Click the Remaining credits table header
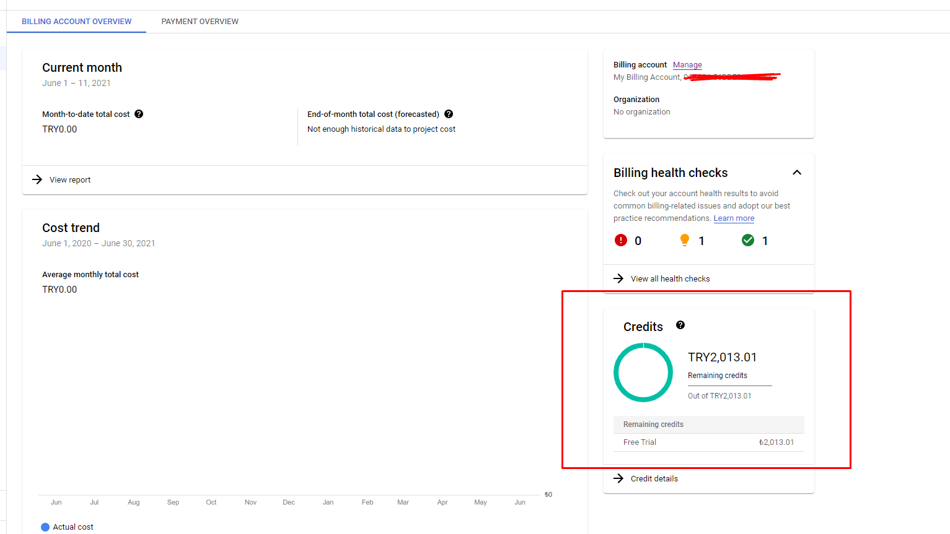This screenshot has height=534, width=950. pyautogui.click(x=709, y=424)
